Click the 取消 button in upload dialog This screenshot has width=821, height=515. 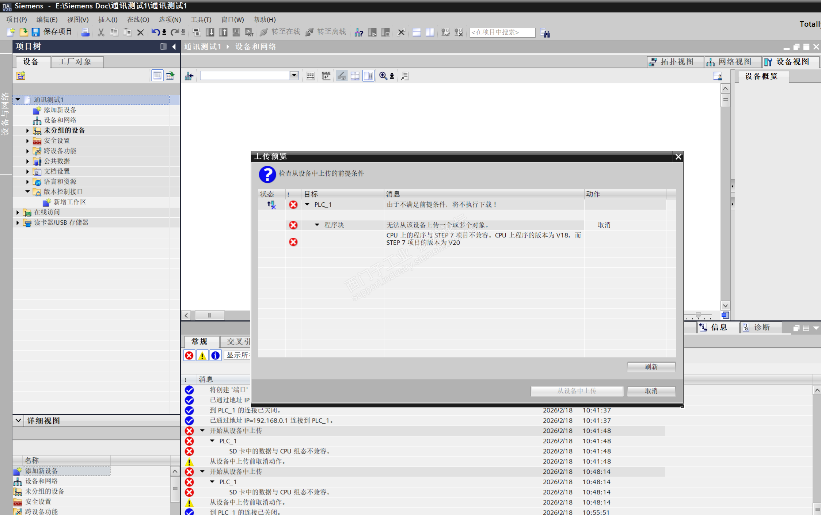coord(651,391)
